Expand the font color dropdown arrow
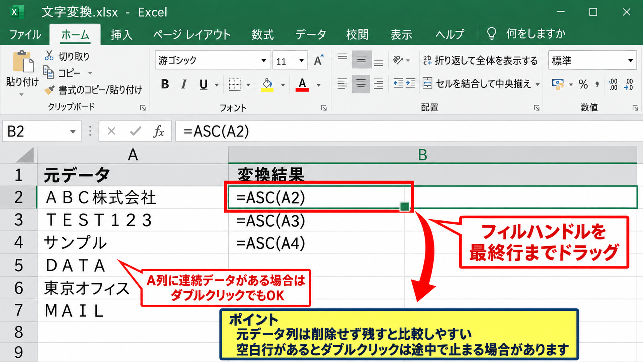The width and height of the screenshot is (643, 362). click(x=318, y=85)
